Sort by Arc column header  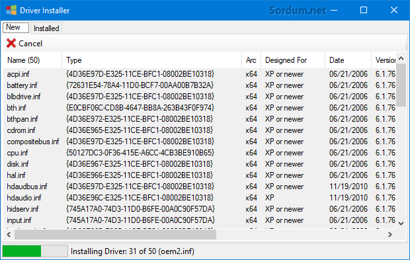(251, 60)
